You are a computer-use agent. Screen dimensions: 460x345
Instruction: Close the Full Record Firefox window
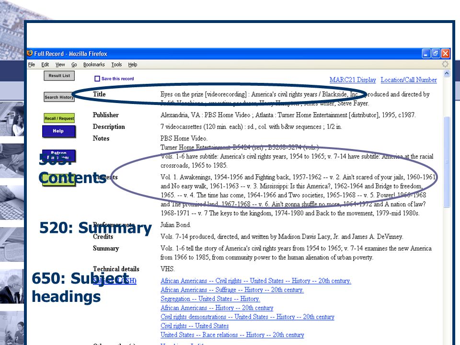445,53
